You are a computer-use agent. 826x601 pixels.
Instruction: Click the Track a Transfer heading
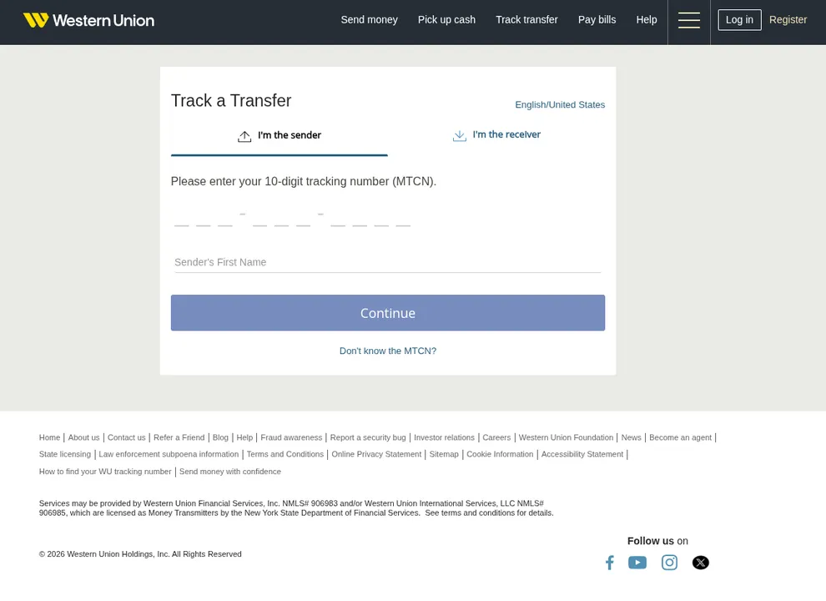231,101
